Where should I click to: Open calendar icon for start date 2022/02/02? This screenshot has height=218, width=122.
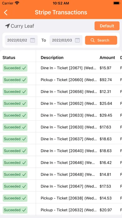tap(33, 40)
